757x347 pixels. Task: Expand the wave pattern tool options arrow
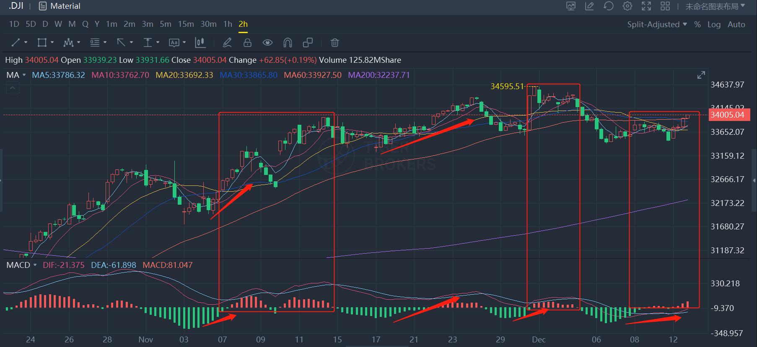coord(78,42)
